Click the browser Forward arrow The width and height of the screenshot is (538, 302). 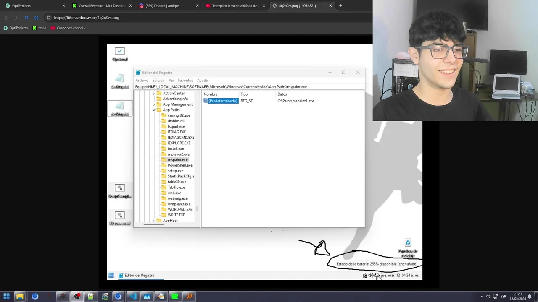[16, 18]
